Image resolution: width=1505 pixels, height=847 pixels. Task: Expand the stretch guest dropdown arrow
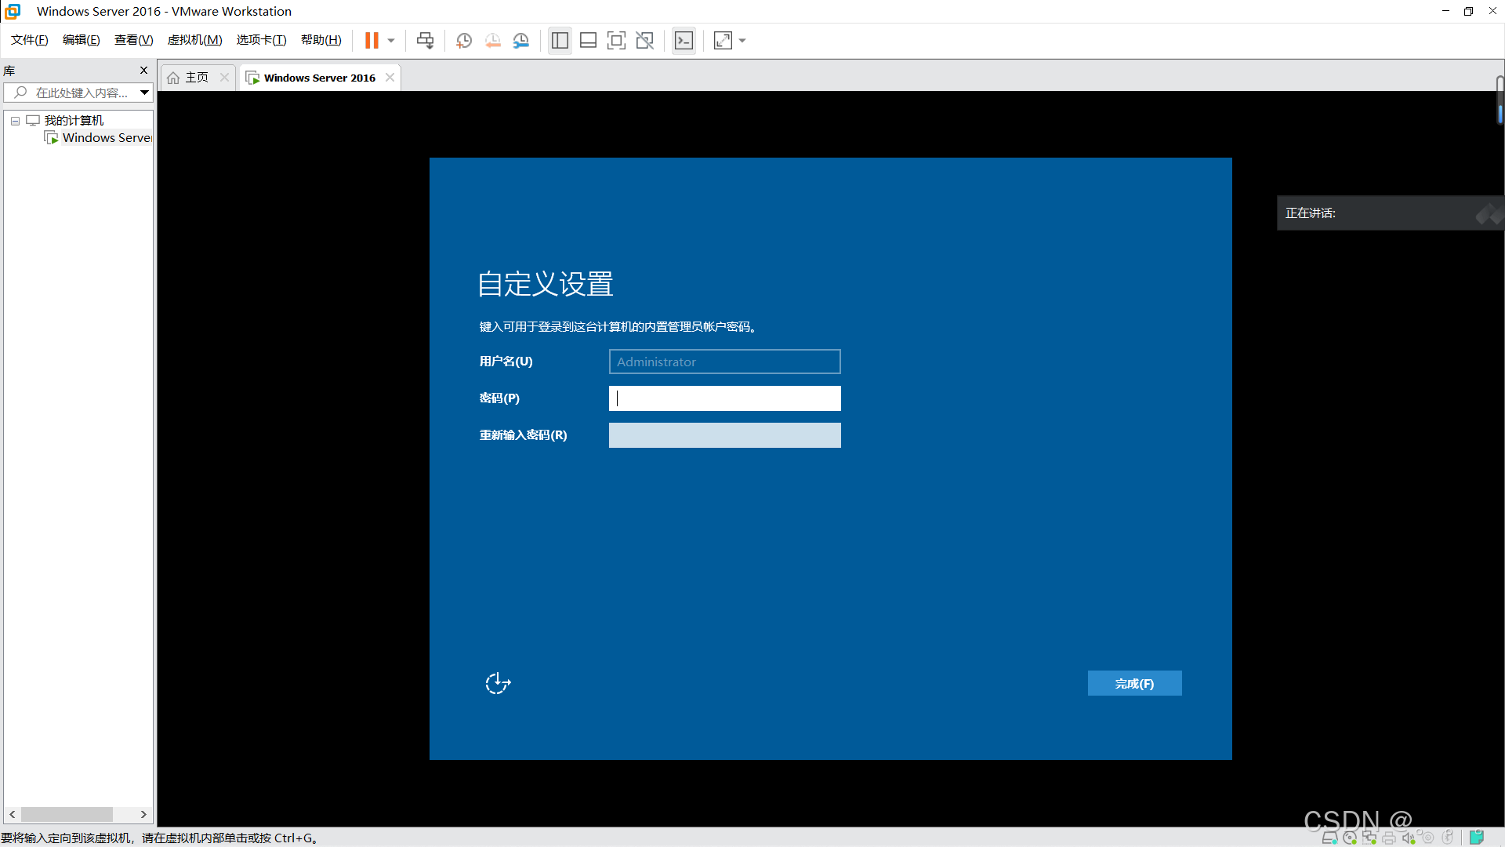pyautogui.click(x=742, y=41)
